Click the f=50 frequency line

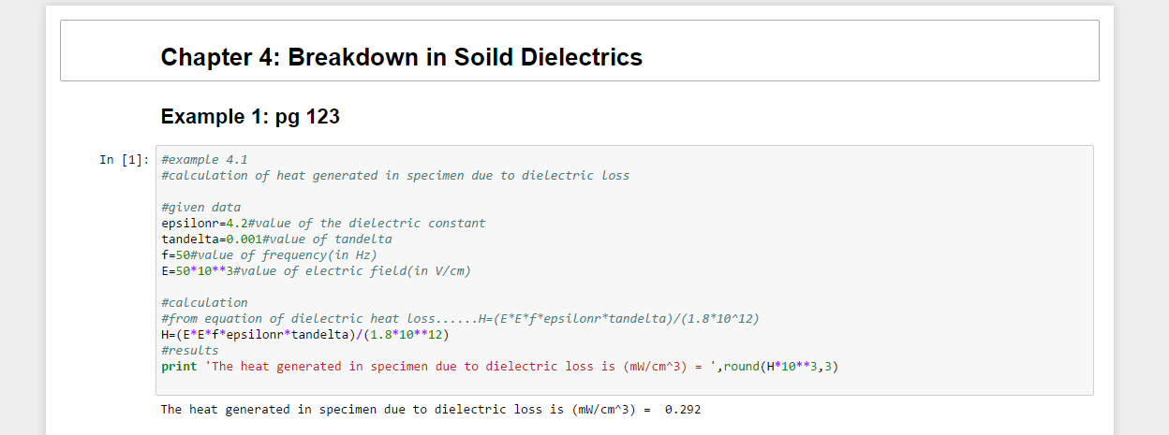(268, 254)
